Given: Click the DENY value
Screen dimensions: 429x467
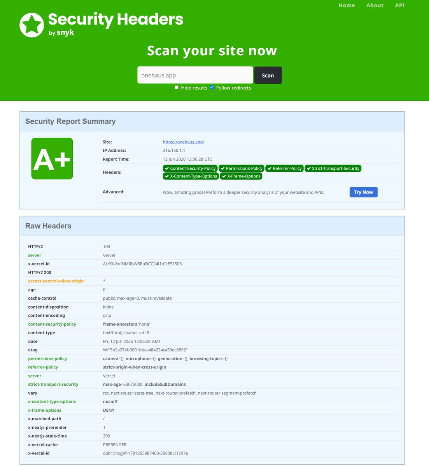Looking at the screenshot, I should [109, 411].
